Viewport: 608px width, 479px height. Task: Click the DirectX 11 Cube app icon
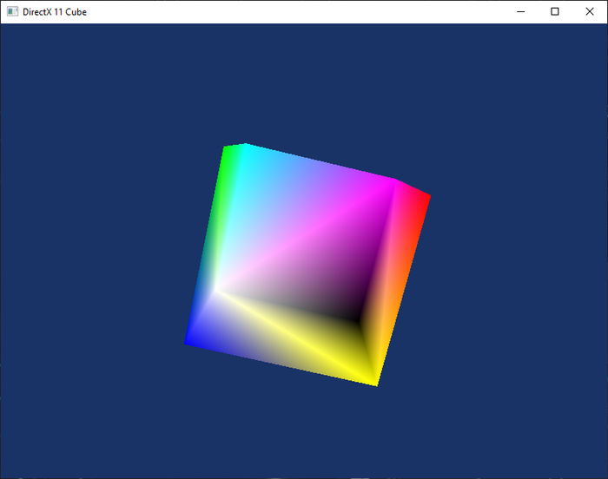[x=12, y=11]
